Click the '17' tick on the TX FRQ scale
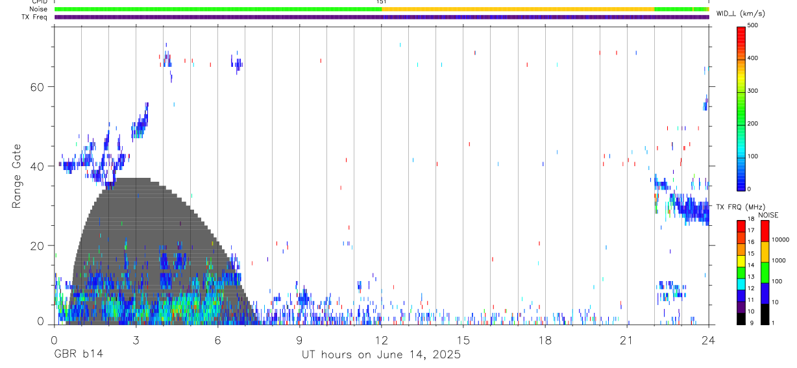 (751, 231)
